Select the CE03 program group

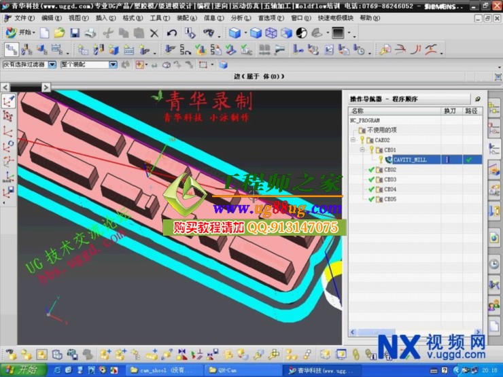(389, 179)
